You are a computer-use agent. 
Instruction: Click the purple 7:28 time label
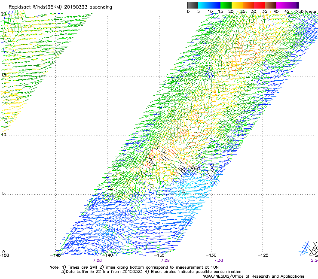tap(98, 261)
